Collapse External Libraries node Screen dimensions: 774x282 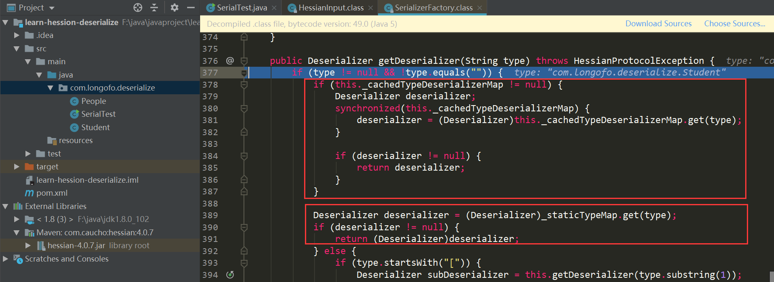pos(5,206)
